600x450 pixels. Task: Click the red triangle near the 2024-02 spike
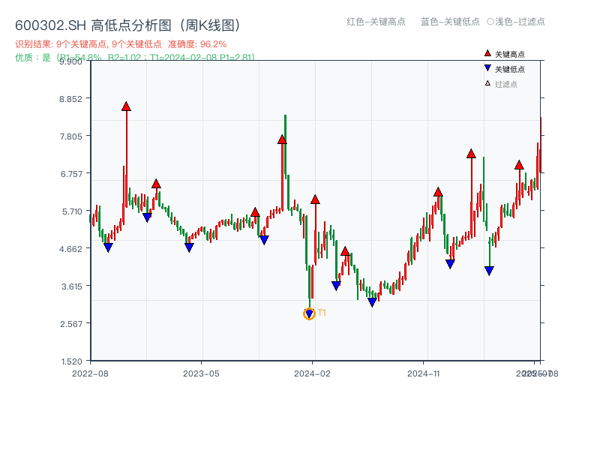[x=315, y=199]
